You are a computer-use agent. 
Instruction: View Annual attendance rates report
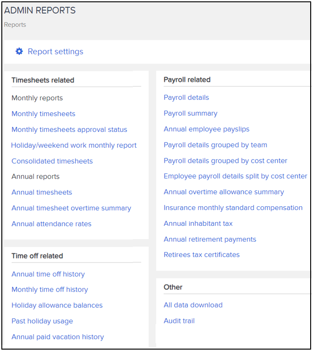pyautogui.click(x=51, y=224)
